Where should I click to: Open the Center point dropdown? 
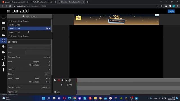point(46,87)
